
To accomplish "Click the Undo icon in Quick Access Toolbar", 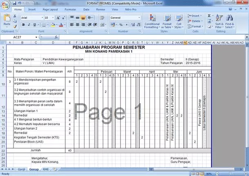I will click(20, 3).
